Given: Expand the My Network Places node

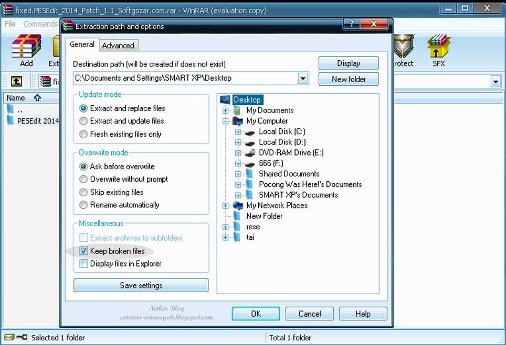Looking at the screenshot, I should [x=225, y=206].
